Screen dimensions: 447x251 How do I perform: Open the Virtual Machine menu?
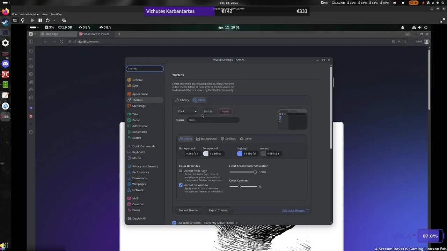(29, 14)
